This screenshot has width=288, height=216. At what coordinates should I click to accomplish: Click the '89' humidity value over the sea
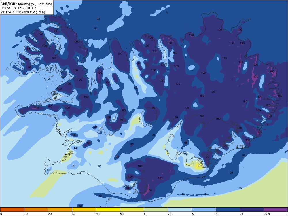(x=241, y=188)
